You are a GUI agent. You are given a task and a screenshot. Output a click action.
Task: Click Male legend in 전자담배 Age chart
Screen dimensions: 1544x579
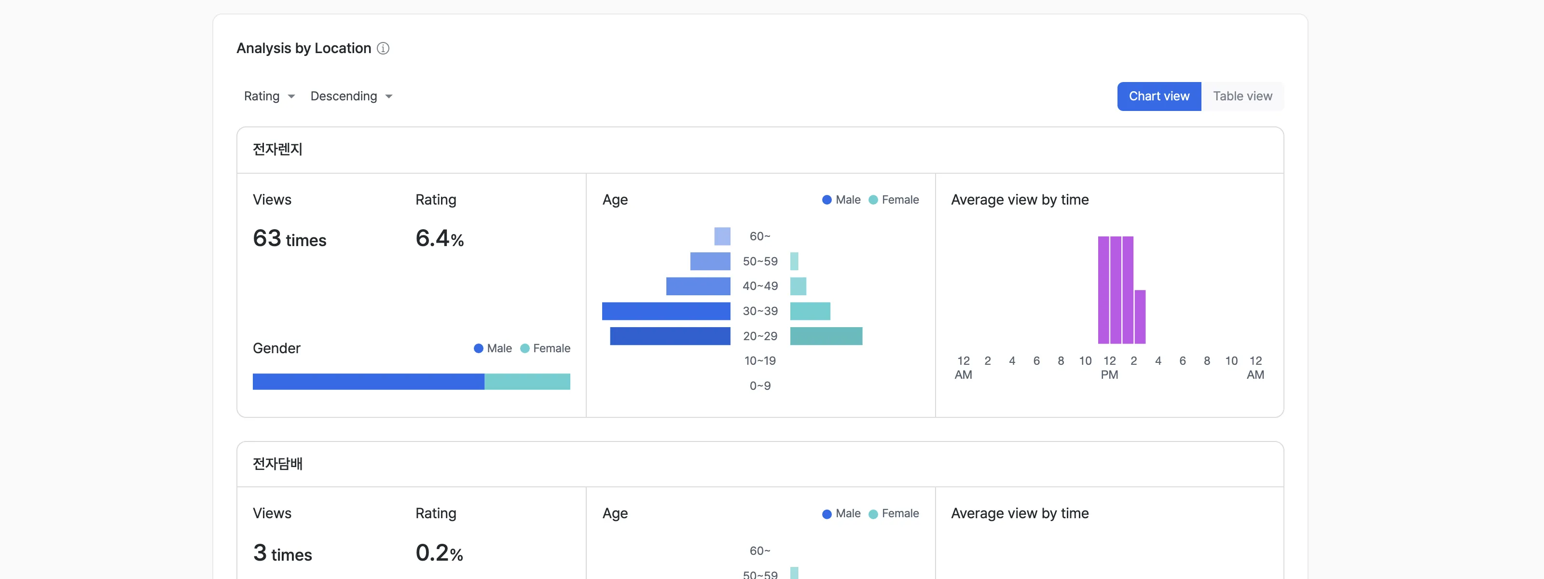coord(841,514)
